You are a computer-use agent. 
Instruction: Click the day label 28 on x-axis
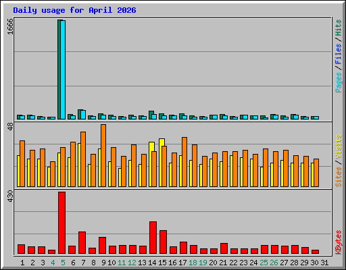click(294, 263)
